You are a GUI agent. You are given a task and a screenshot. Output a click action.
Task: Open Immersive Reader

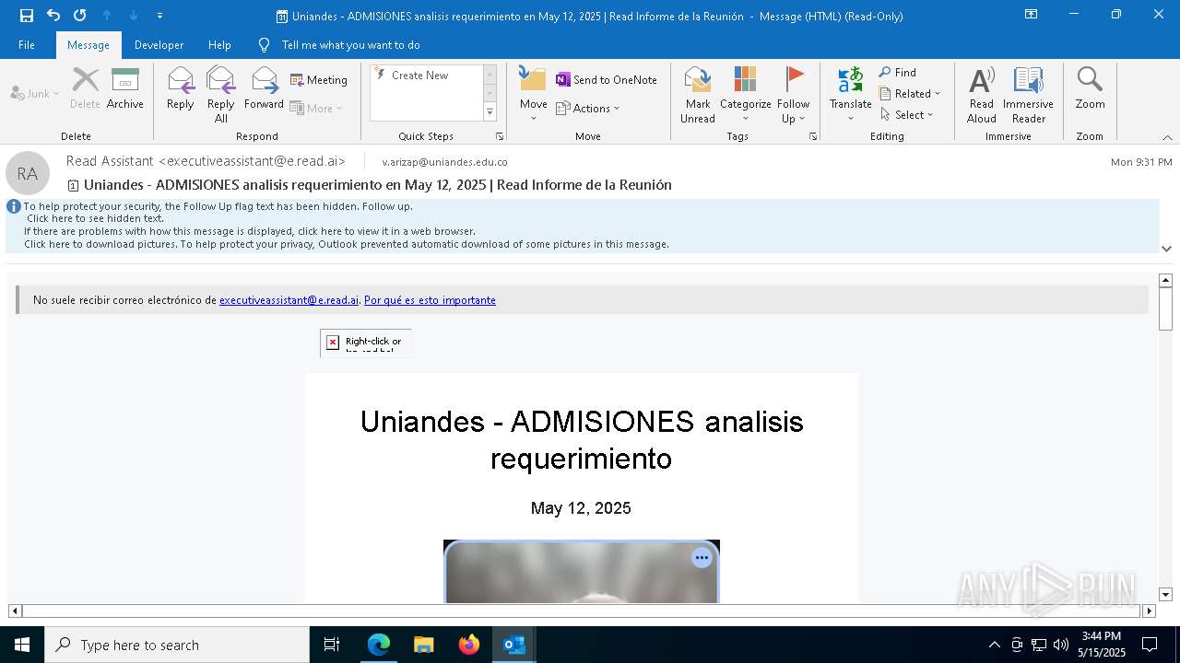click(x=1028, y=95)
